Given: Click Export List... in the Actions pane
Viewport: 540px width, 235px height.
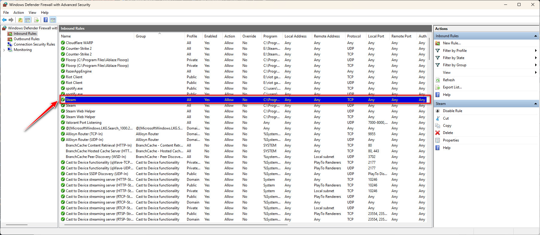Looking at the screenshot, I should pos(452,87).
